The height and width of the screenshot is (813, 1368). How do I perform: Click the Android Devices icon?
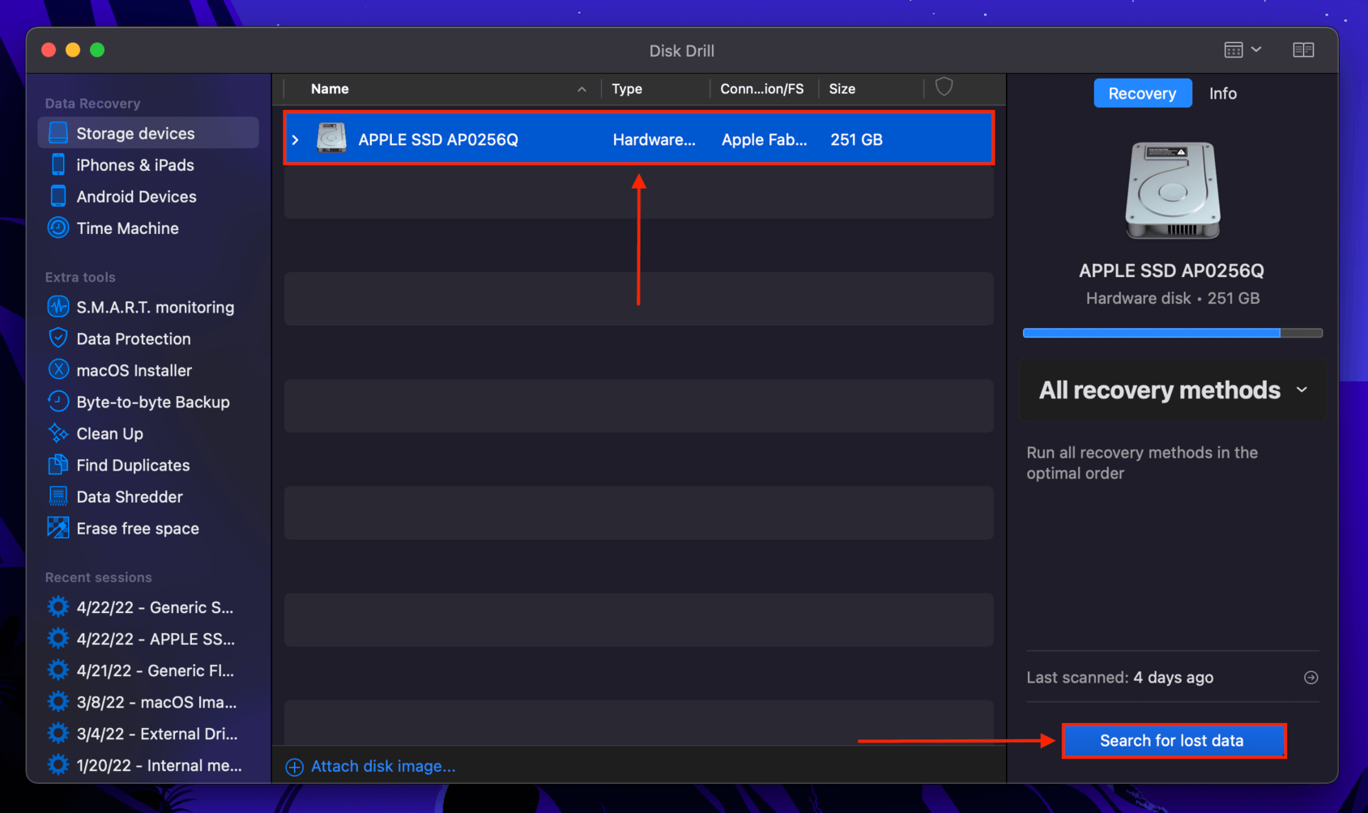(x=58, y=196)
